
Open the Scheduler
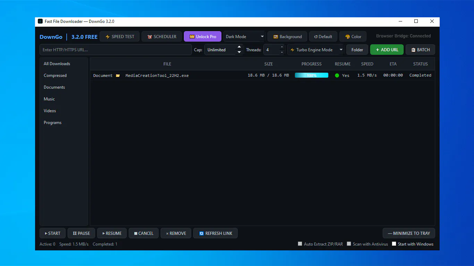pyautogui.click(x=162, y=36)
